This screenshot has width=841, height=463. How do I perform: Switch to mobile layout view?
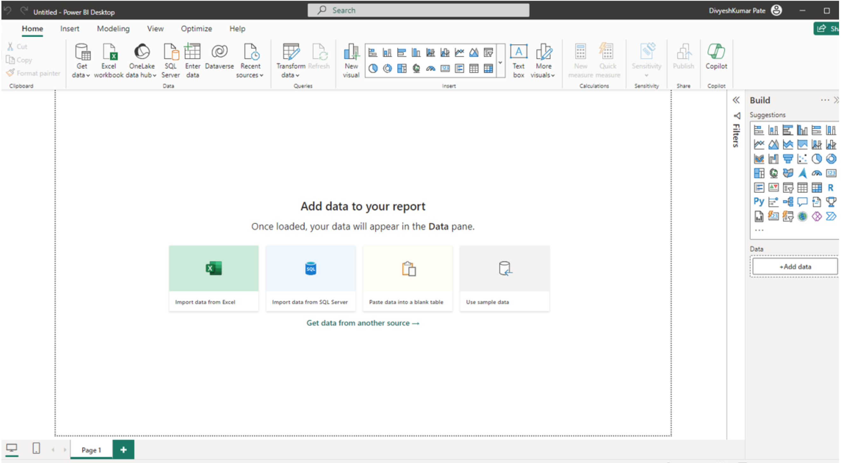(x=36, y=449)
